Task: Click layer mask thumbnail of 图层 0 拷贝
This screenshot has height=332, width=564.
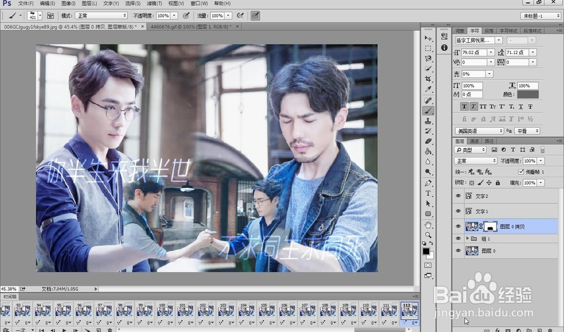Action: point(490,227)
